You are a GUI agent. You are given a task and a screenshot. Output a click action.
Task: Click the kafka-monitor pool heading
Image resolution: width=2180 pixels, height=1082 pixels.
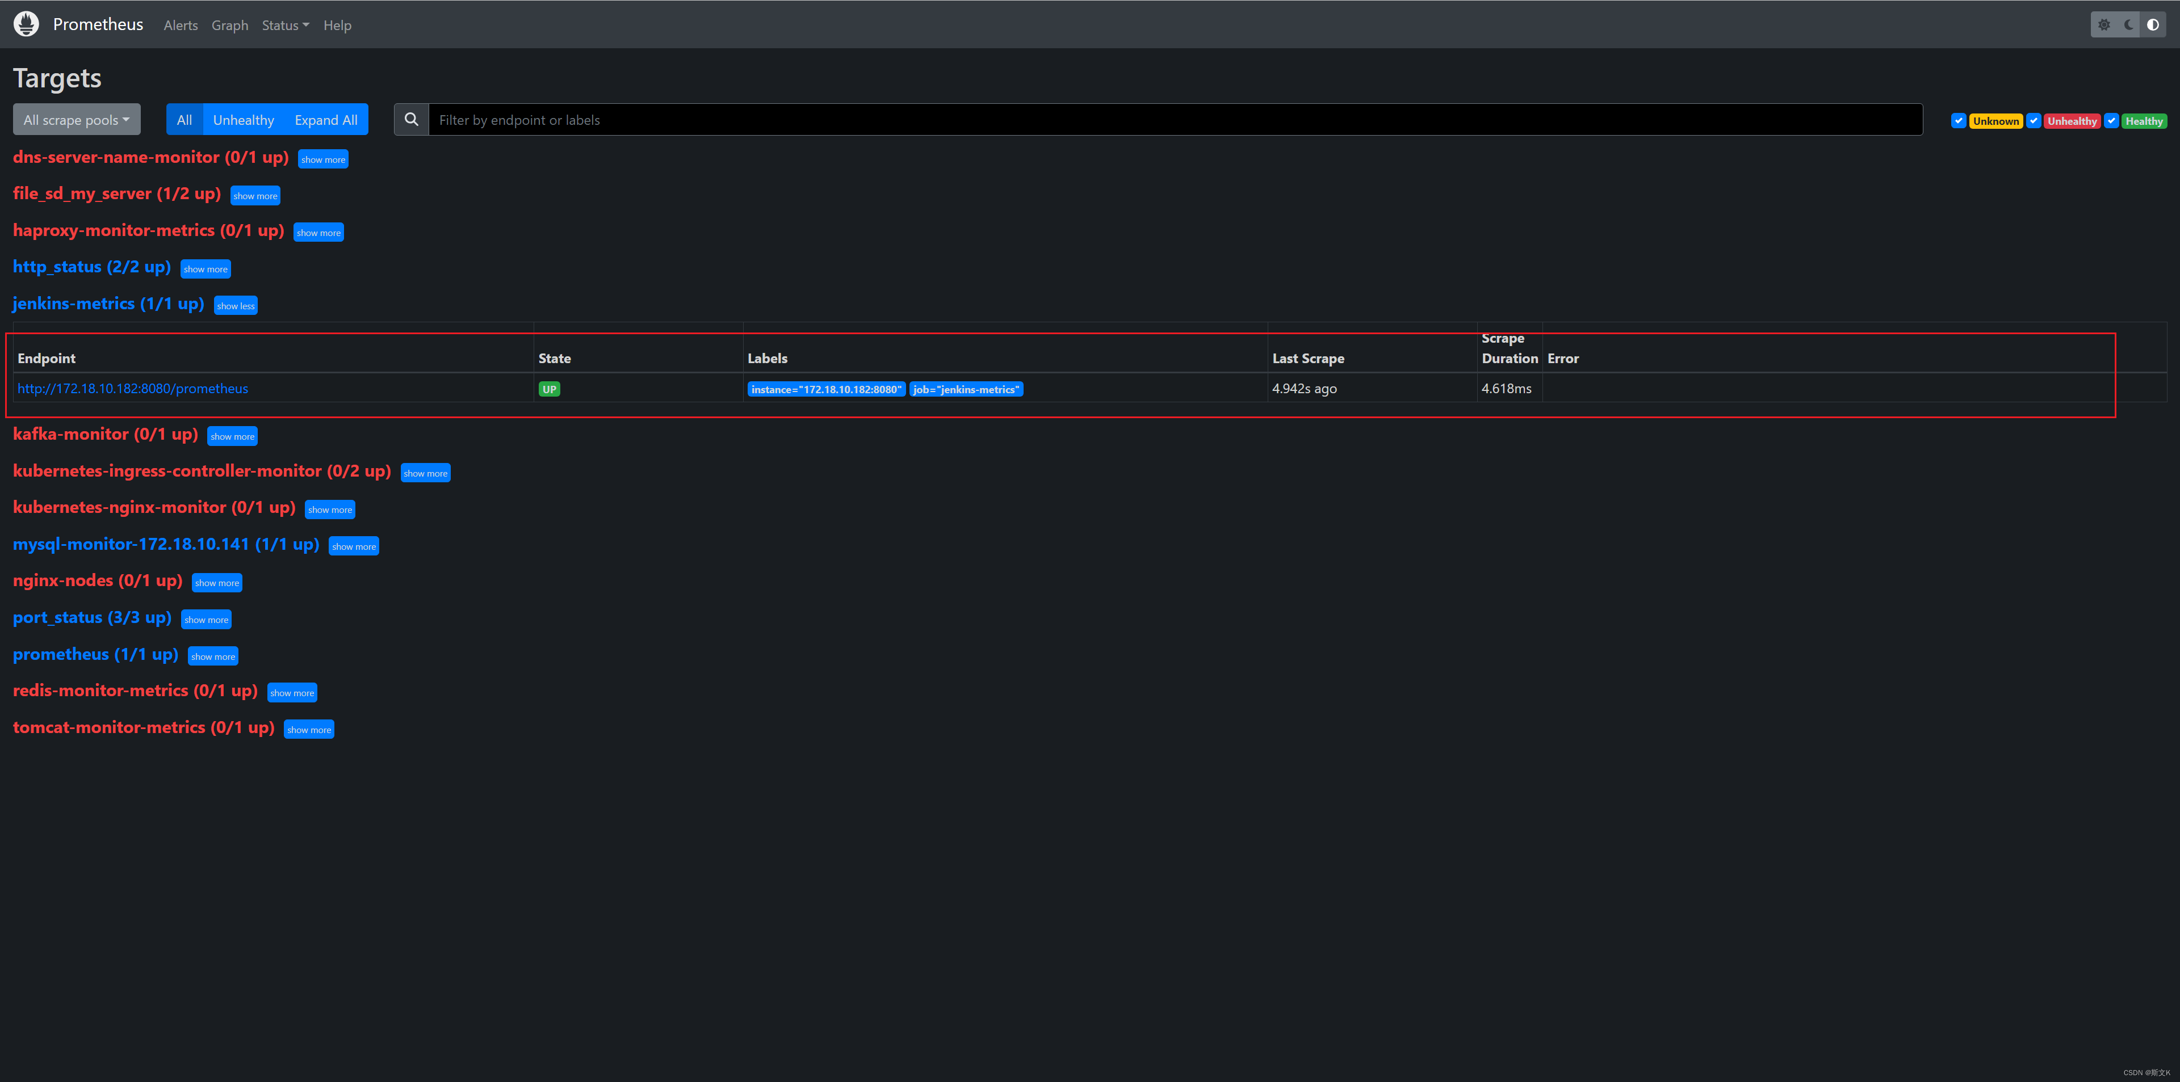(105, 434)
